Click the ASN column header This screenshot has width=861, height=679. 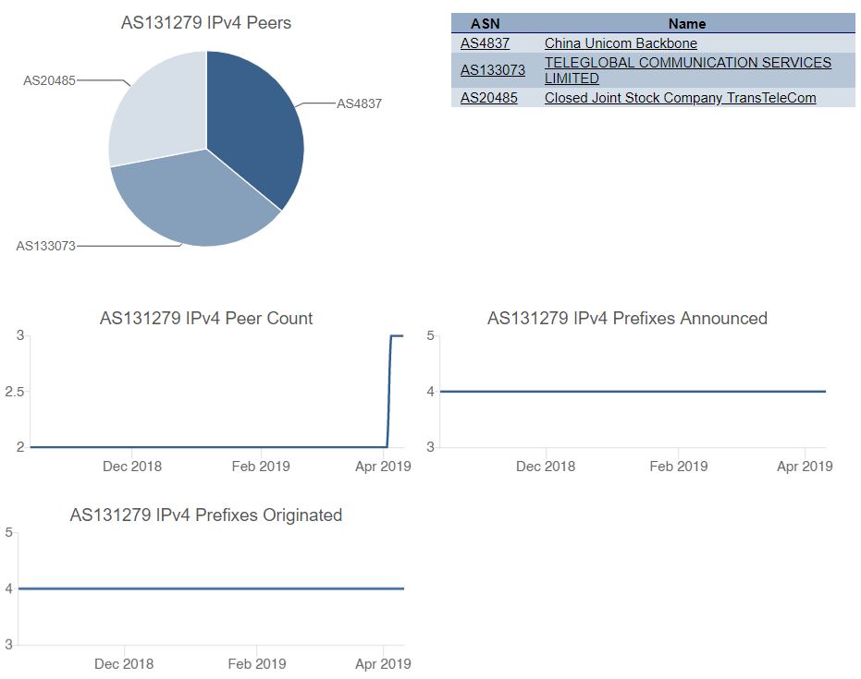485,23
